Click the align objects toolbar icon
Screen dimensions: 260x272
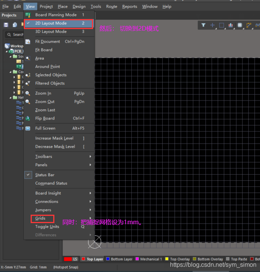tap(231, 25)
